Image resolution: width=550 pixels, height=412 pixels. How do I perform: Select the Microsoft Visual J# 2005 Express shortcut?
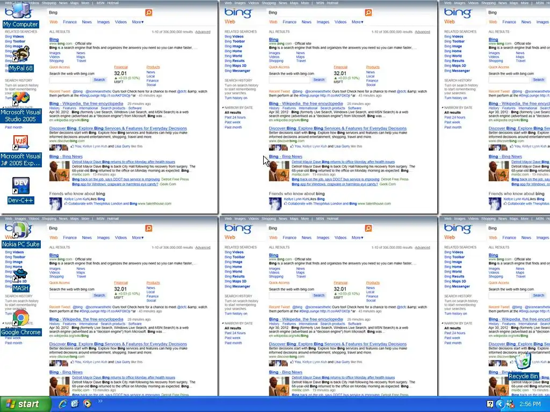tap(21, 151)
